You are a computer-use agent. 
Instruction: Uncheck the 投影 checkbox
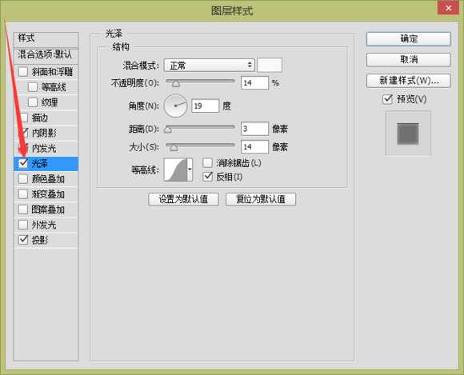click(x=23, y=240)
